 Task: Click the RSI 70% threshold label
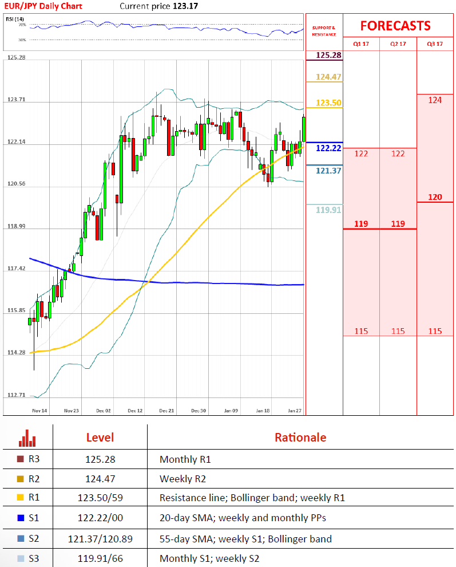(22, 25)
